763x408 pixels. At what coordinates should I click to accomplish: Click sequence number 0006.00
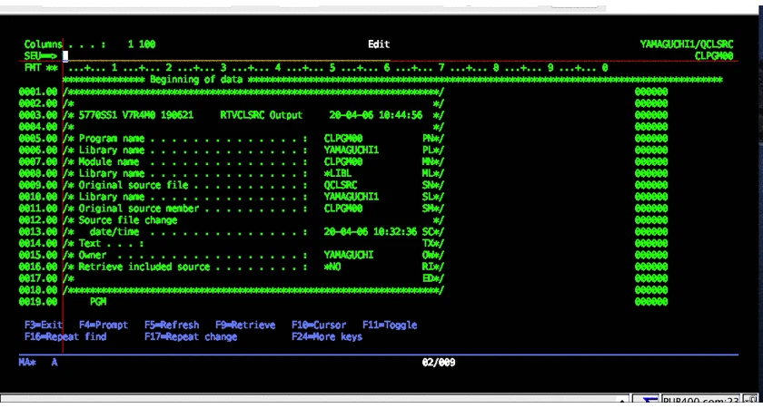(38, 151)
